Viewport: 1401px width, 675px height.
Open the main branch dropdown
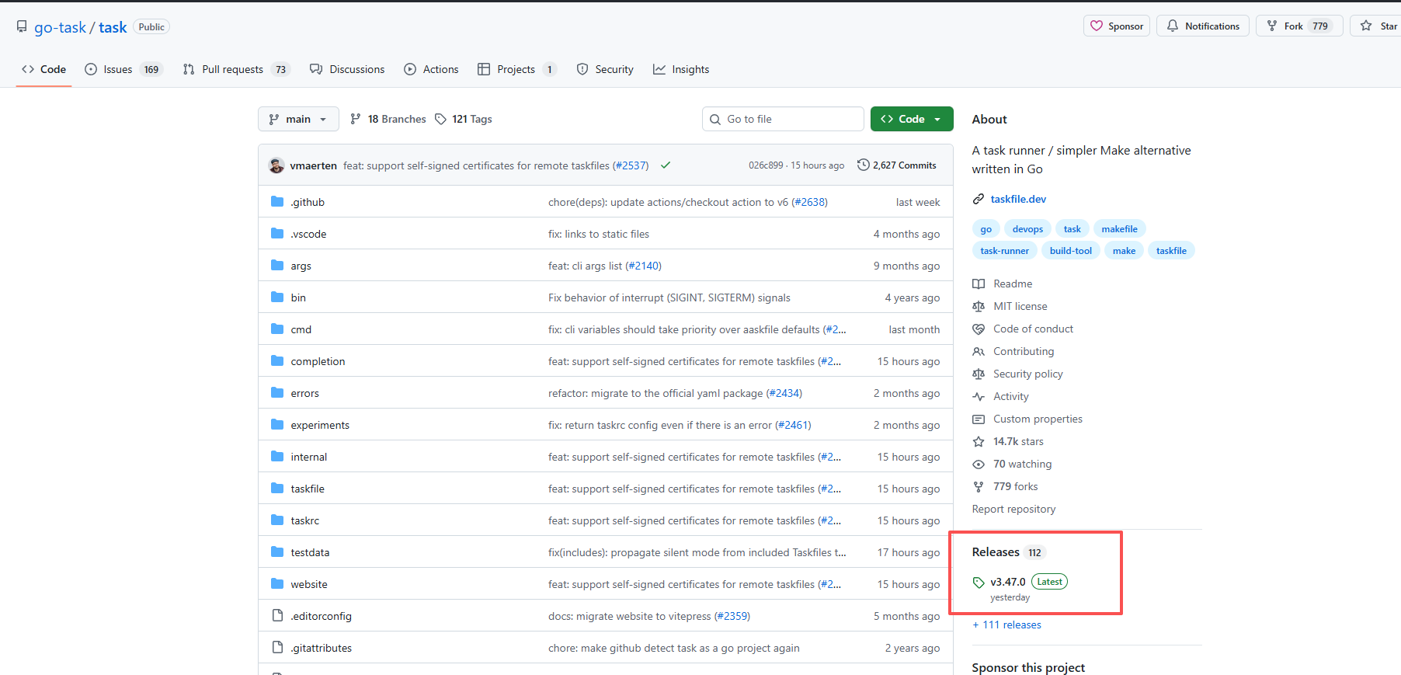pyautogui.click(x=298, y=119)
